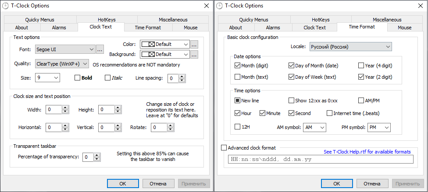Open the Locale dropdown Русский (Россия)

(x=351, y=46)
